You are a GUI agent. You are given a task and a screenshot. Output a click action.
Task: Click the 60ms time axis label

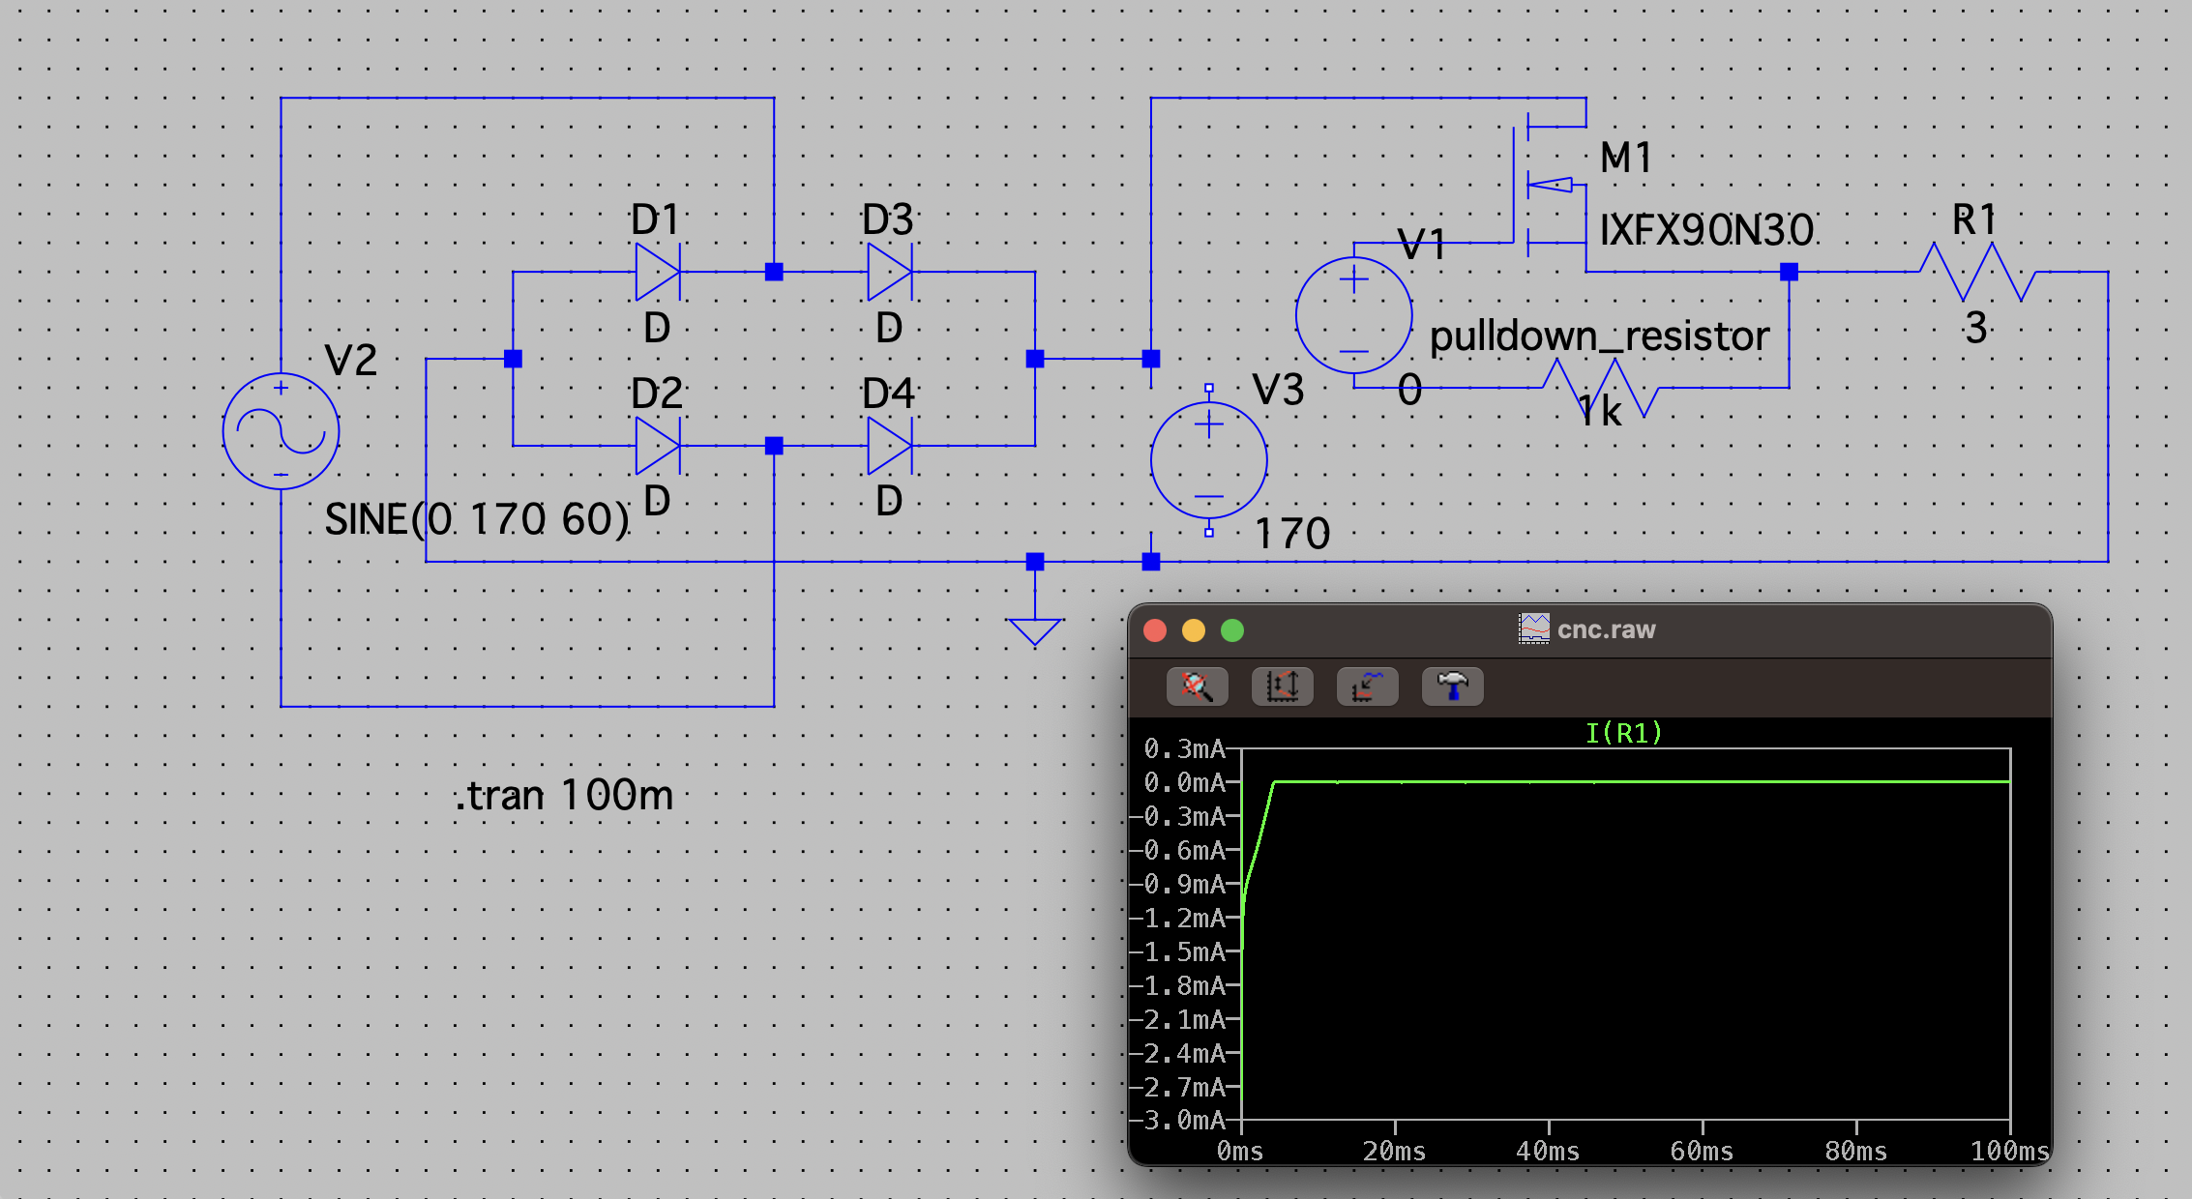tap(1703, 1151)
